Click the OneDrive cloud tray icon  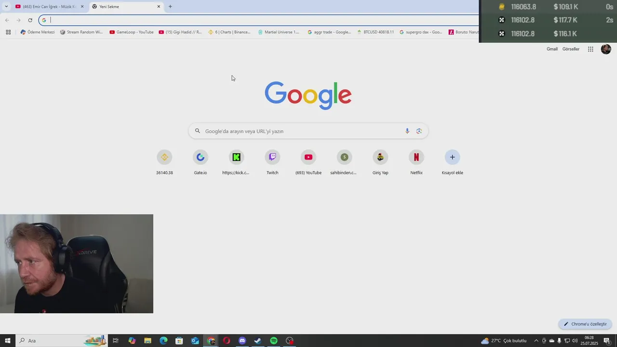tap(551, 341)
